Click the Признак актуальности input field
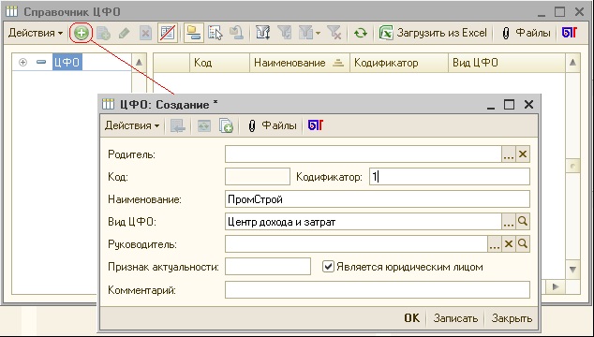The height and width of the screenshot is (337, 594). (x=268, y=267)
